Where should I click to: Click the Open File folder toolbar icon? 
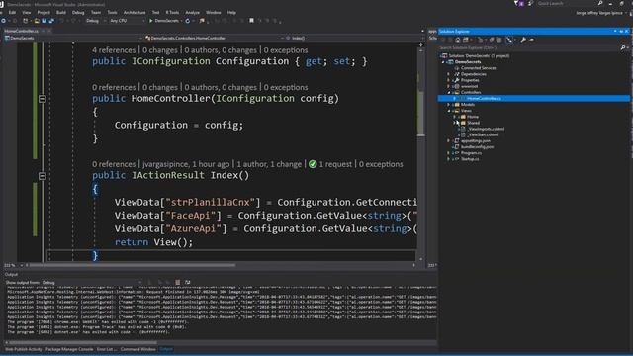tap(37, 21)
